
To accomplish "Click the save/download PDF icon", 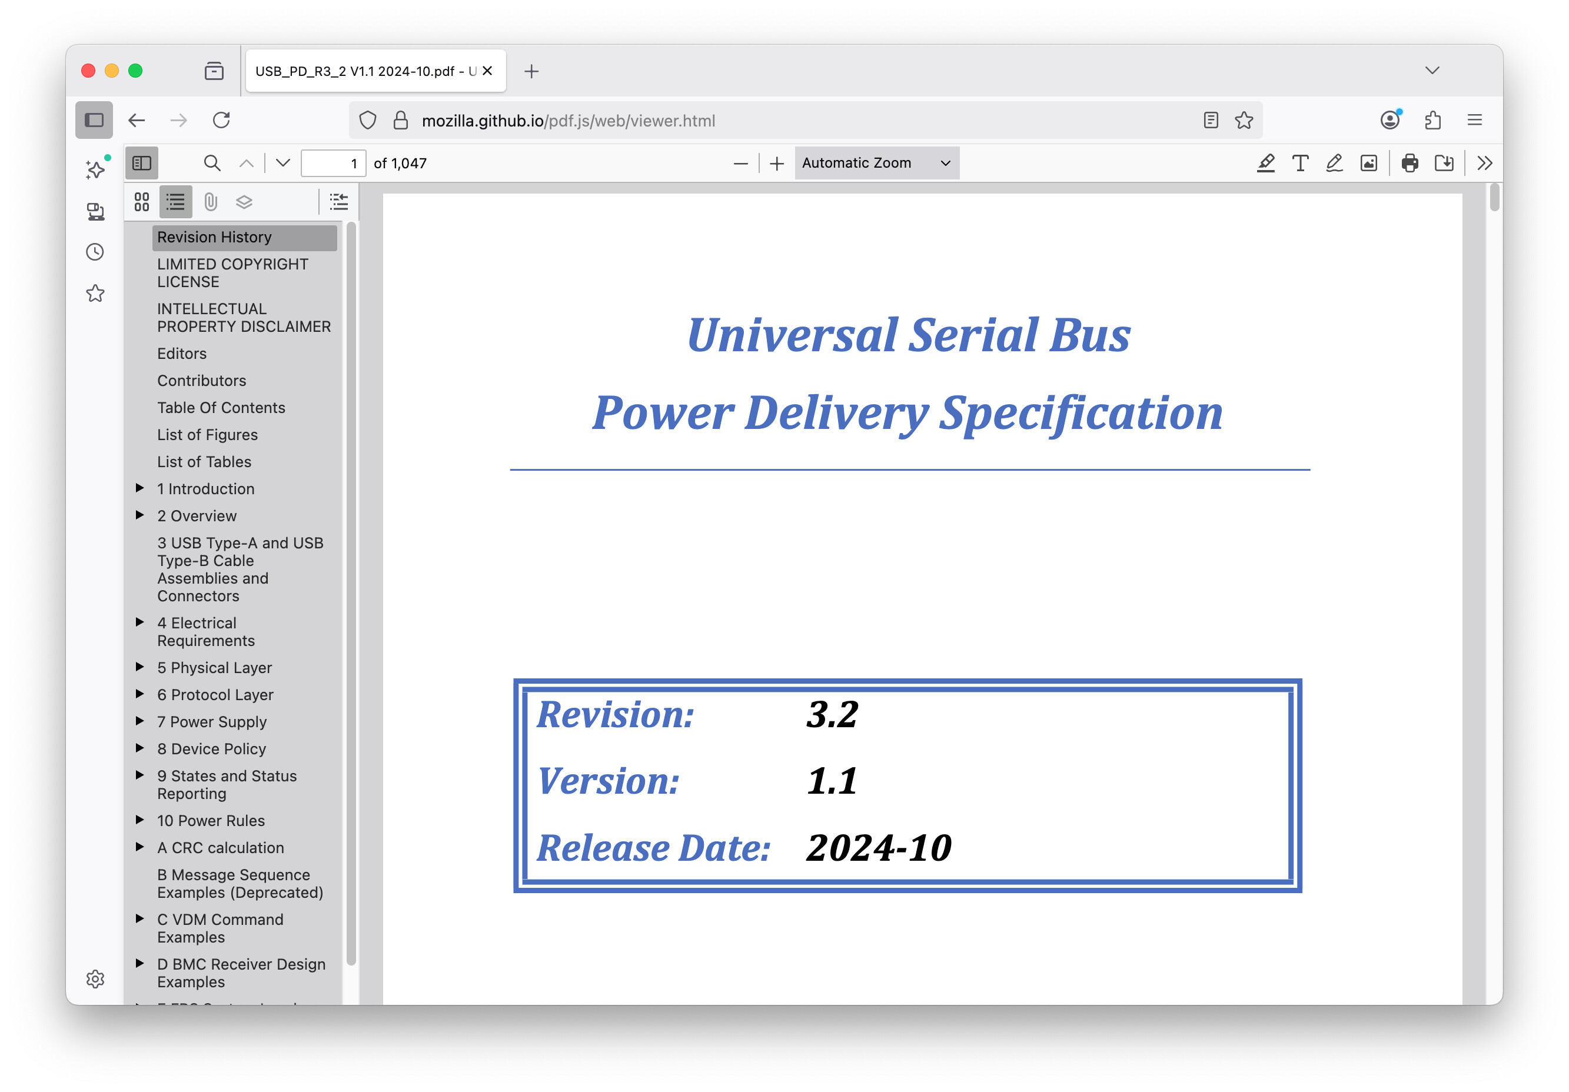I will click(1444, 162).
